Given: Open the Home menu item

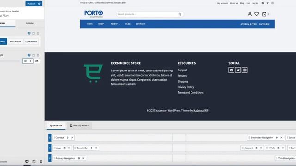Looking at the screenshot, I should pyautogui.click(x=90, y=24).
